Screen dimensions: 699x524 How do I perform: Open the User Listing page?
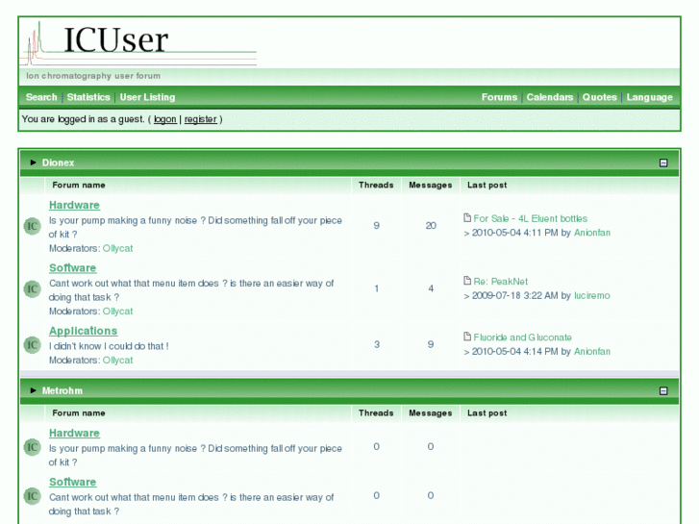[x=147, y=97]
